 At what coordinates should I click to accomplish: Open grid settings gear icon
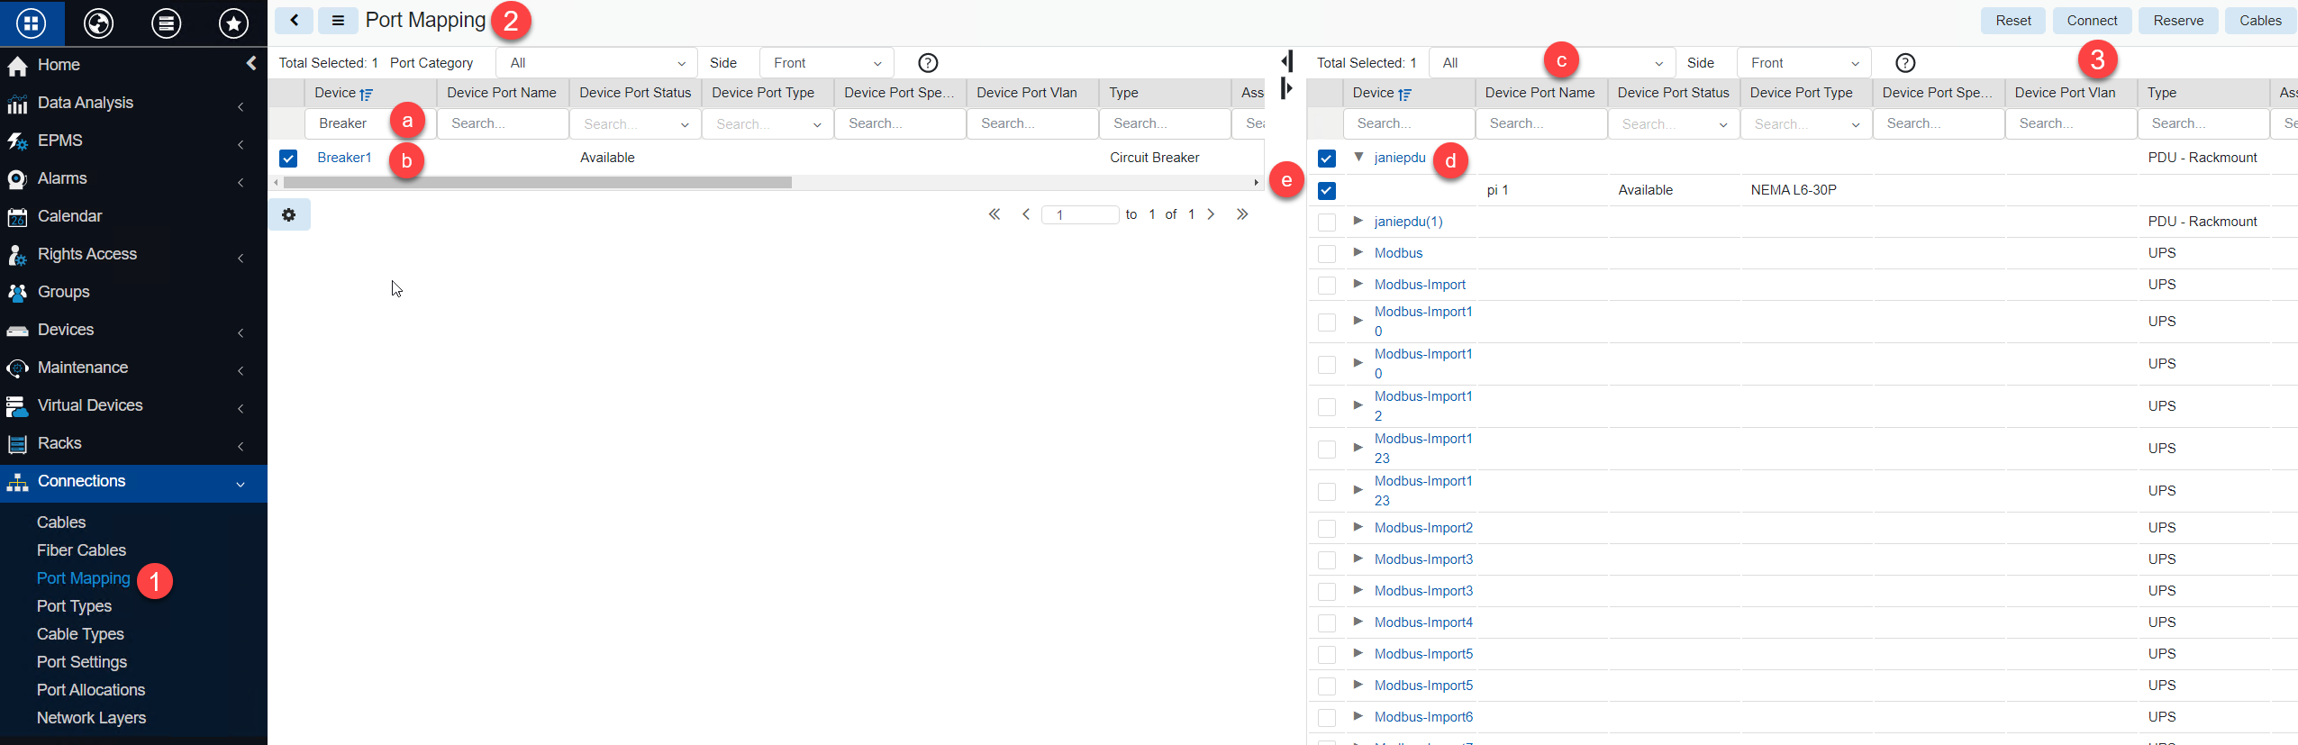[x=288, y=214]
